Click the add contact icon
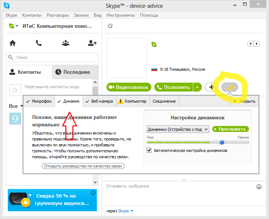Screen dimensions: 269x219 point(92,43)
